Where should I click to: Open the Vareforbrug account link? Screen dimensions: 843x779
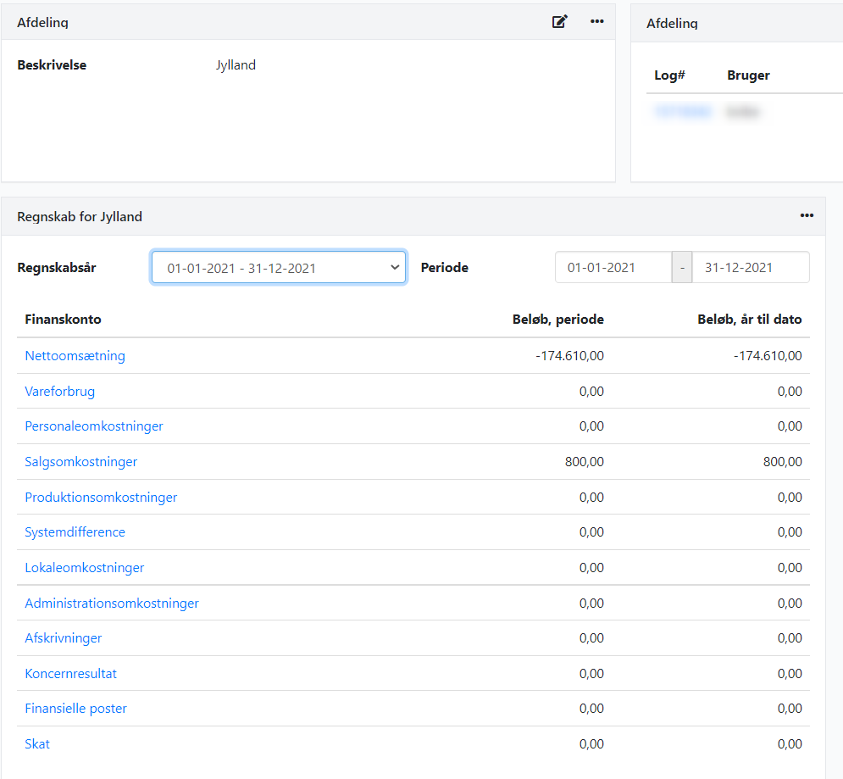(59, 392)
